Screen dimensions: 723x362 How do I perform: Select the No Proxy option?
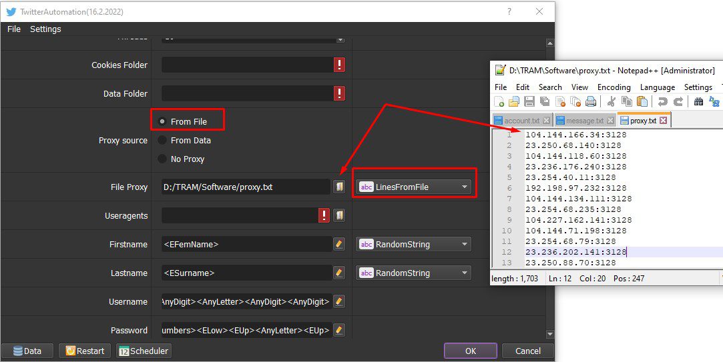point(162,159)
